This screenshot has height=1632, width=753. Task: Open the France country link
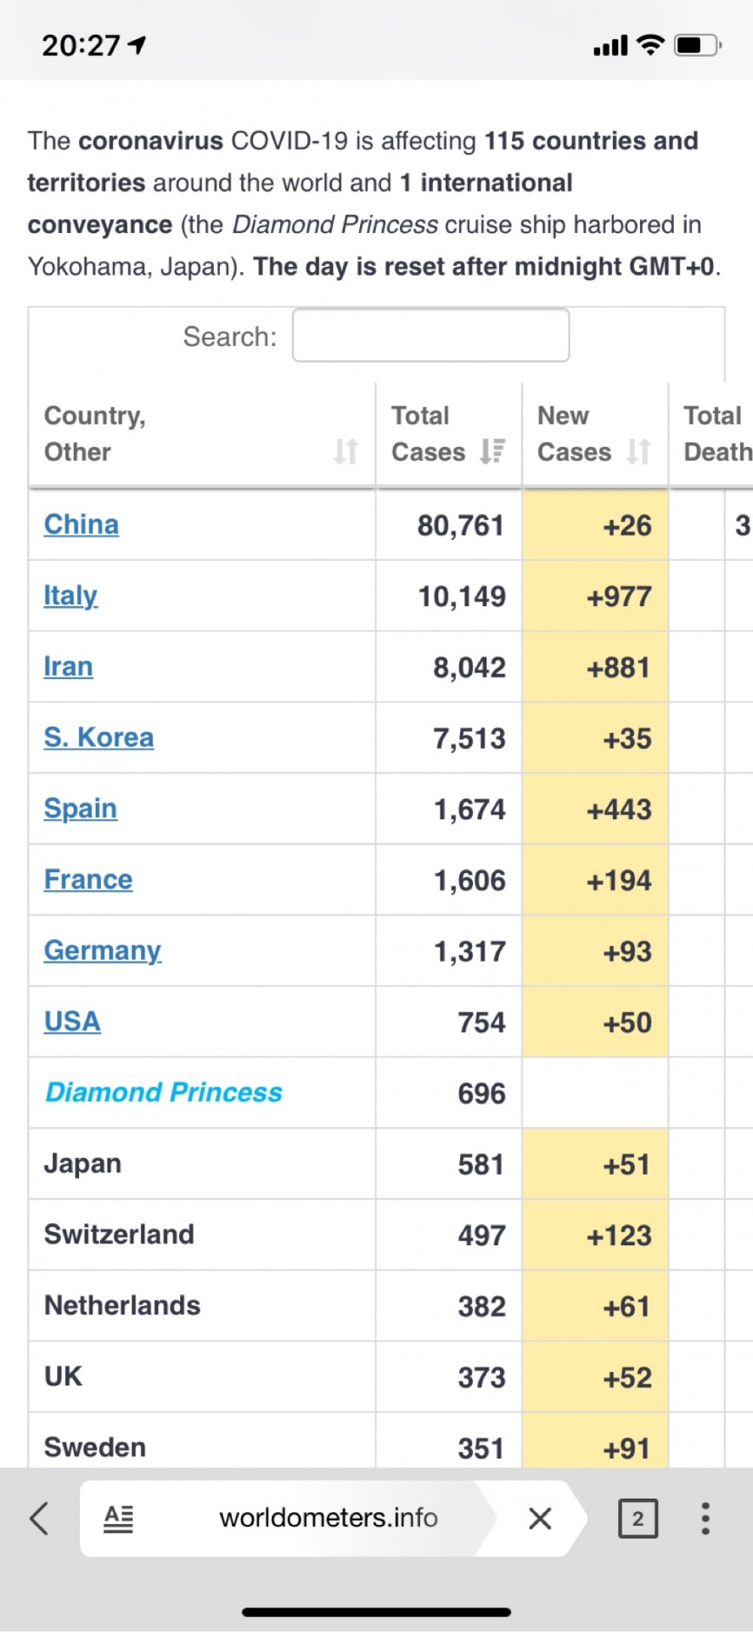click(x=88, y=880)
